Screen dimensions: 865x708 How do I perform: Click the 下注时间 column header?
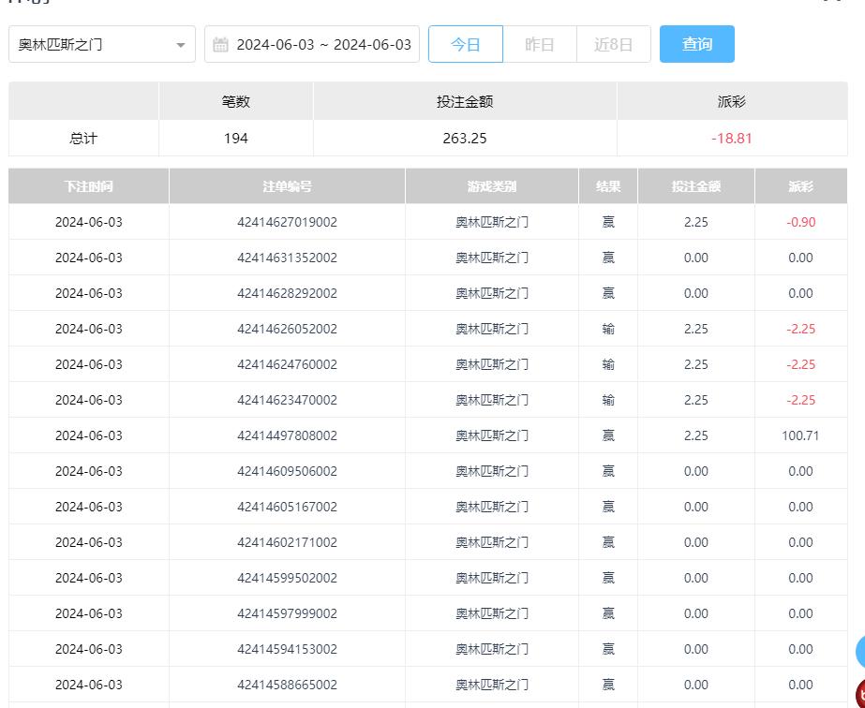click(x=89, y=186)
